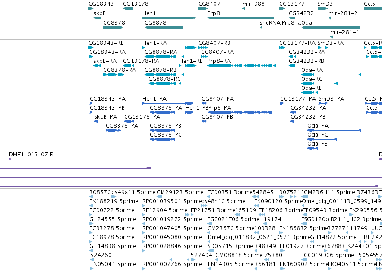382x271 pixels.
Task: Click the "CG13178-PA" protein label
Action: (x=142, y=117)
